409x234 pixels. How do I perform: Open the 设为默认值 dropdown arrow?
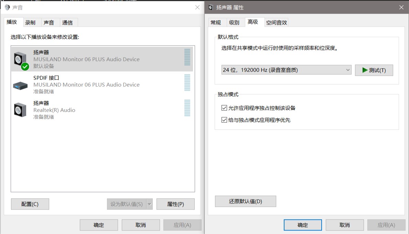150,204
